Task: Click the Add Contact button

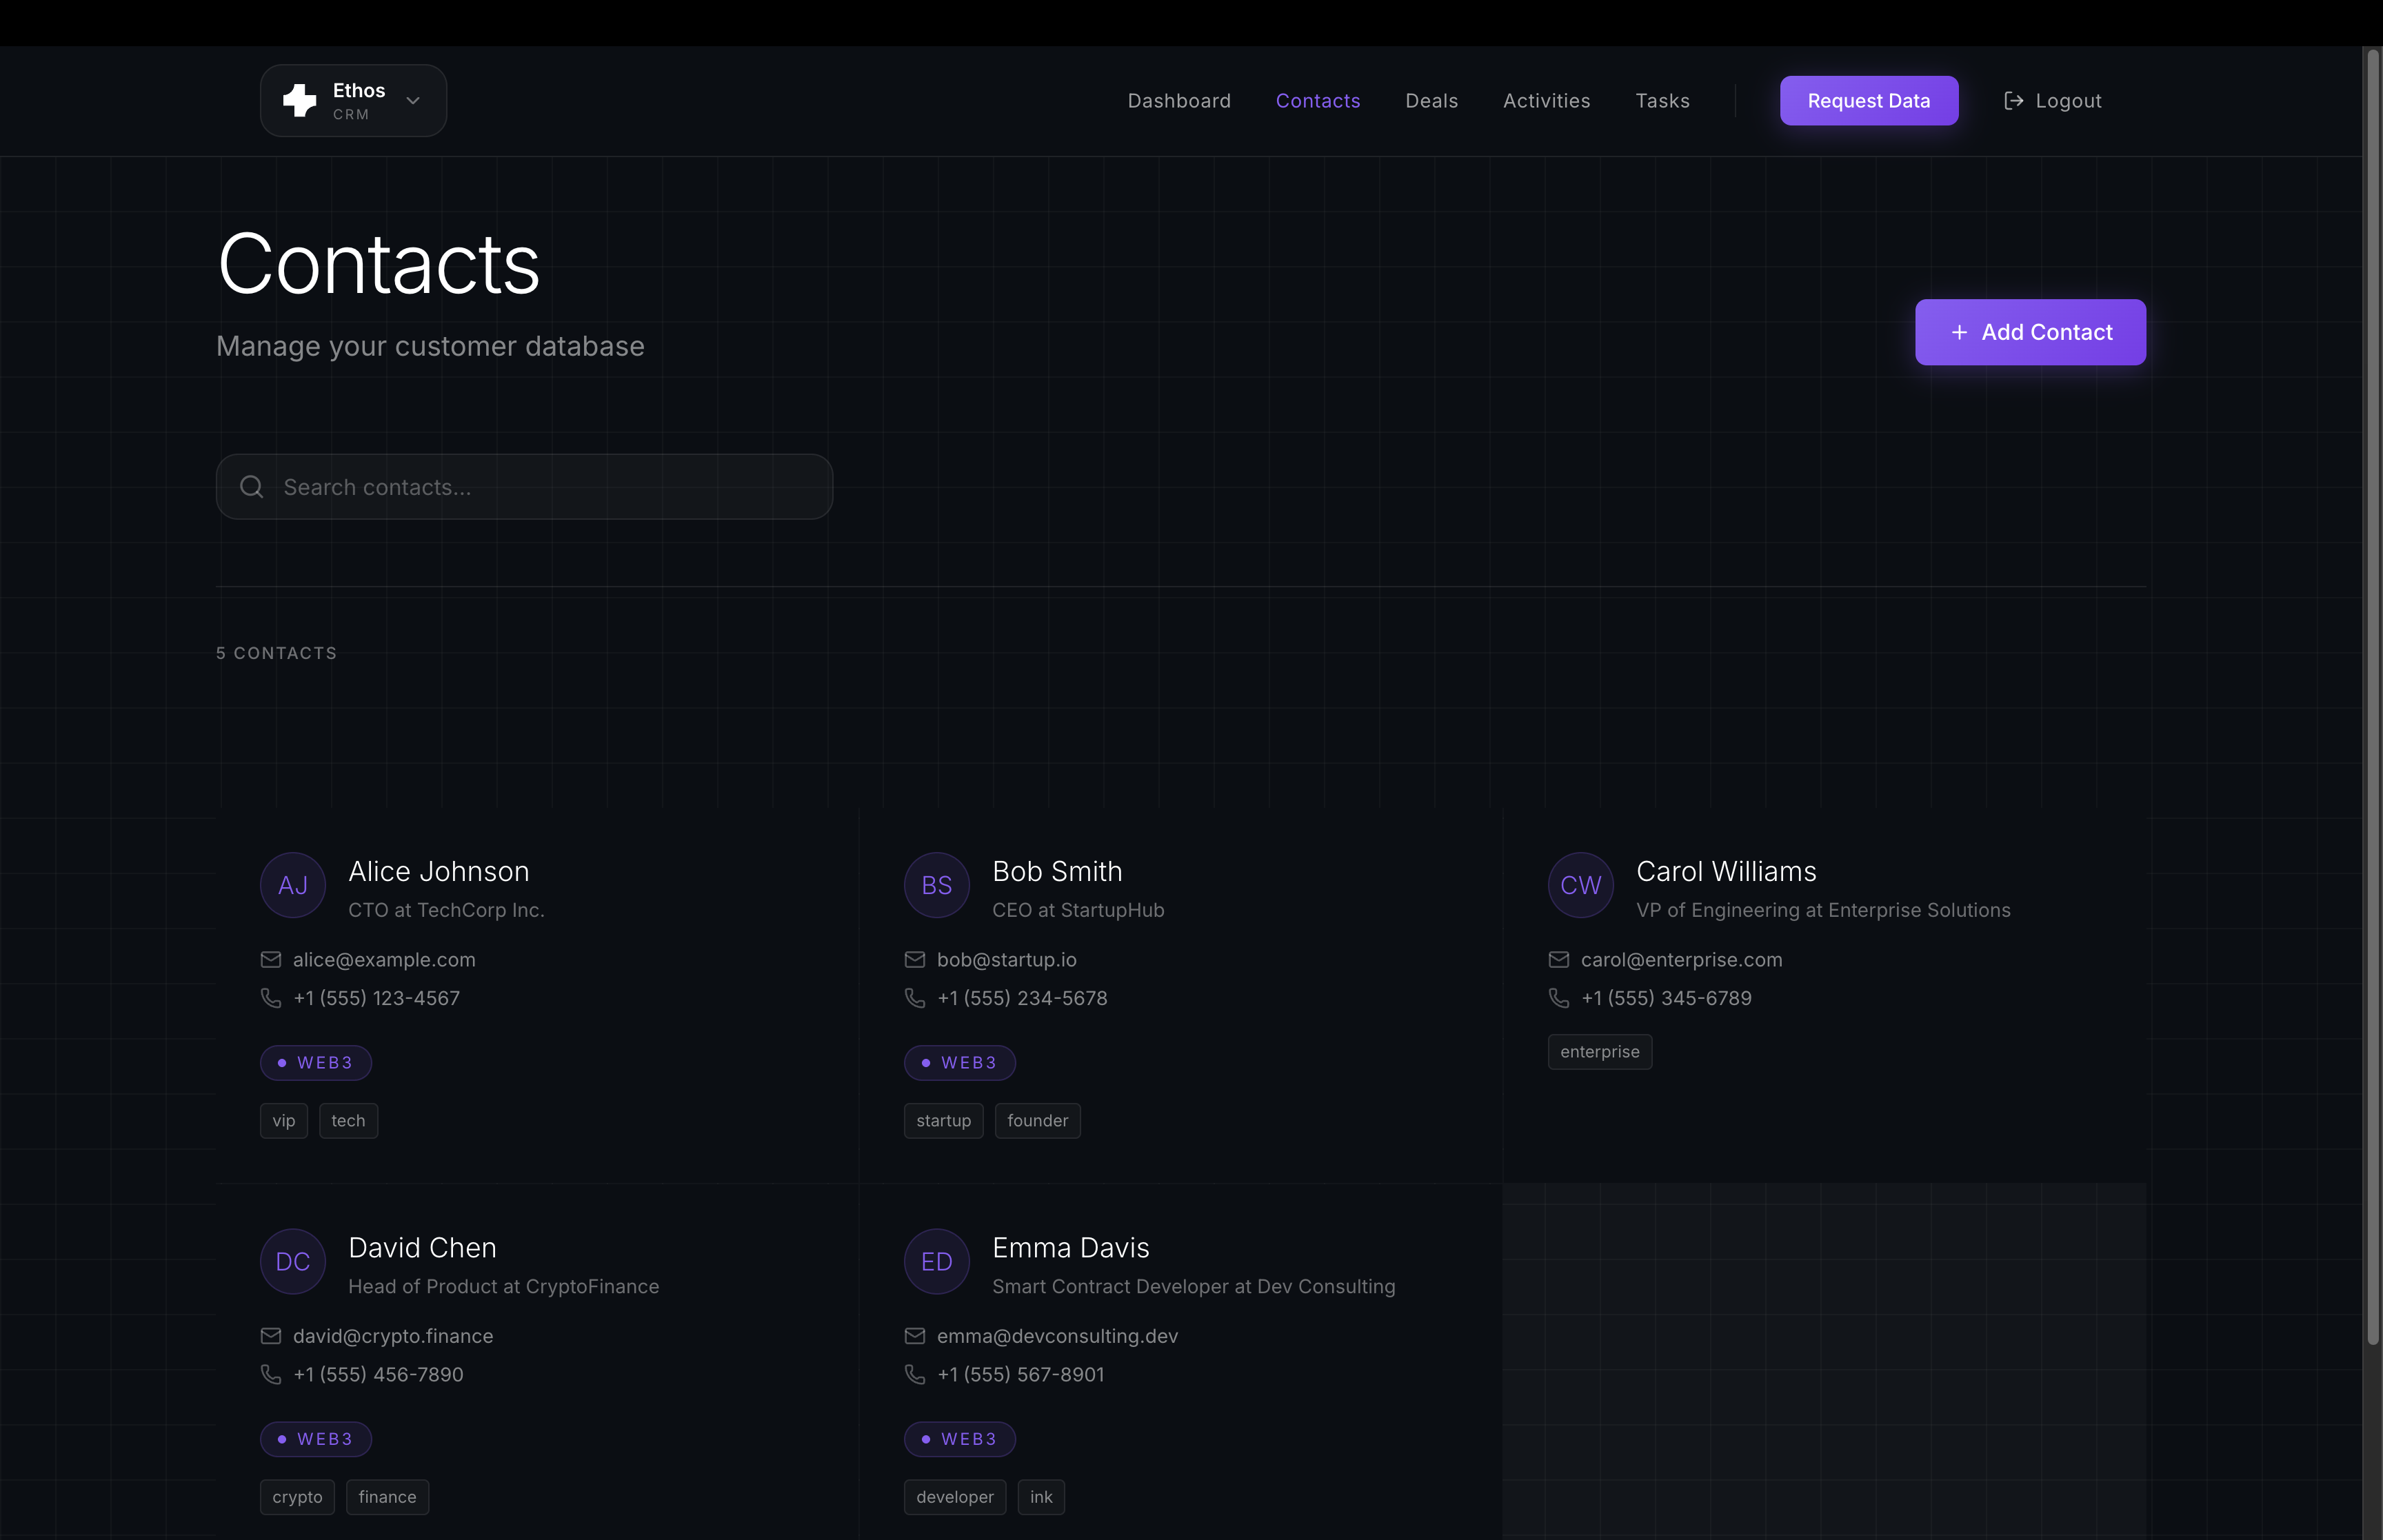Action: [x=2030, y=332]
